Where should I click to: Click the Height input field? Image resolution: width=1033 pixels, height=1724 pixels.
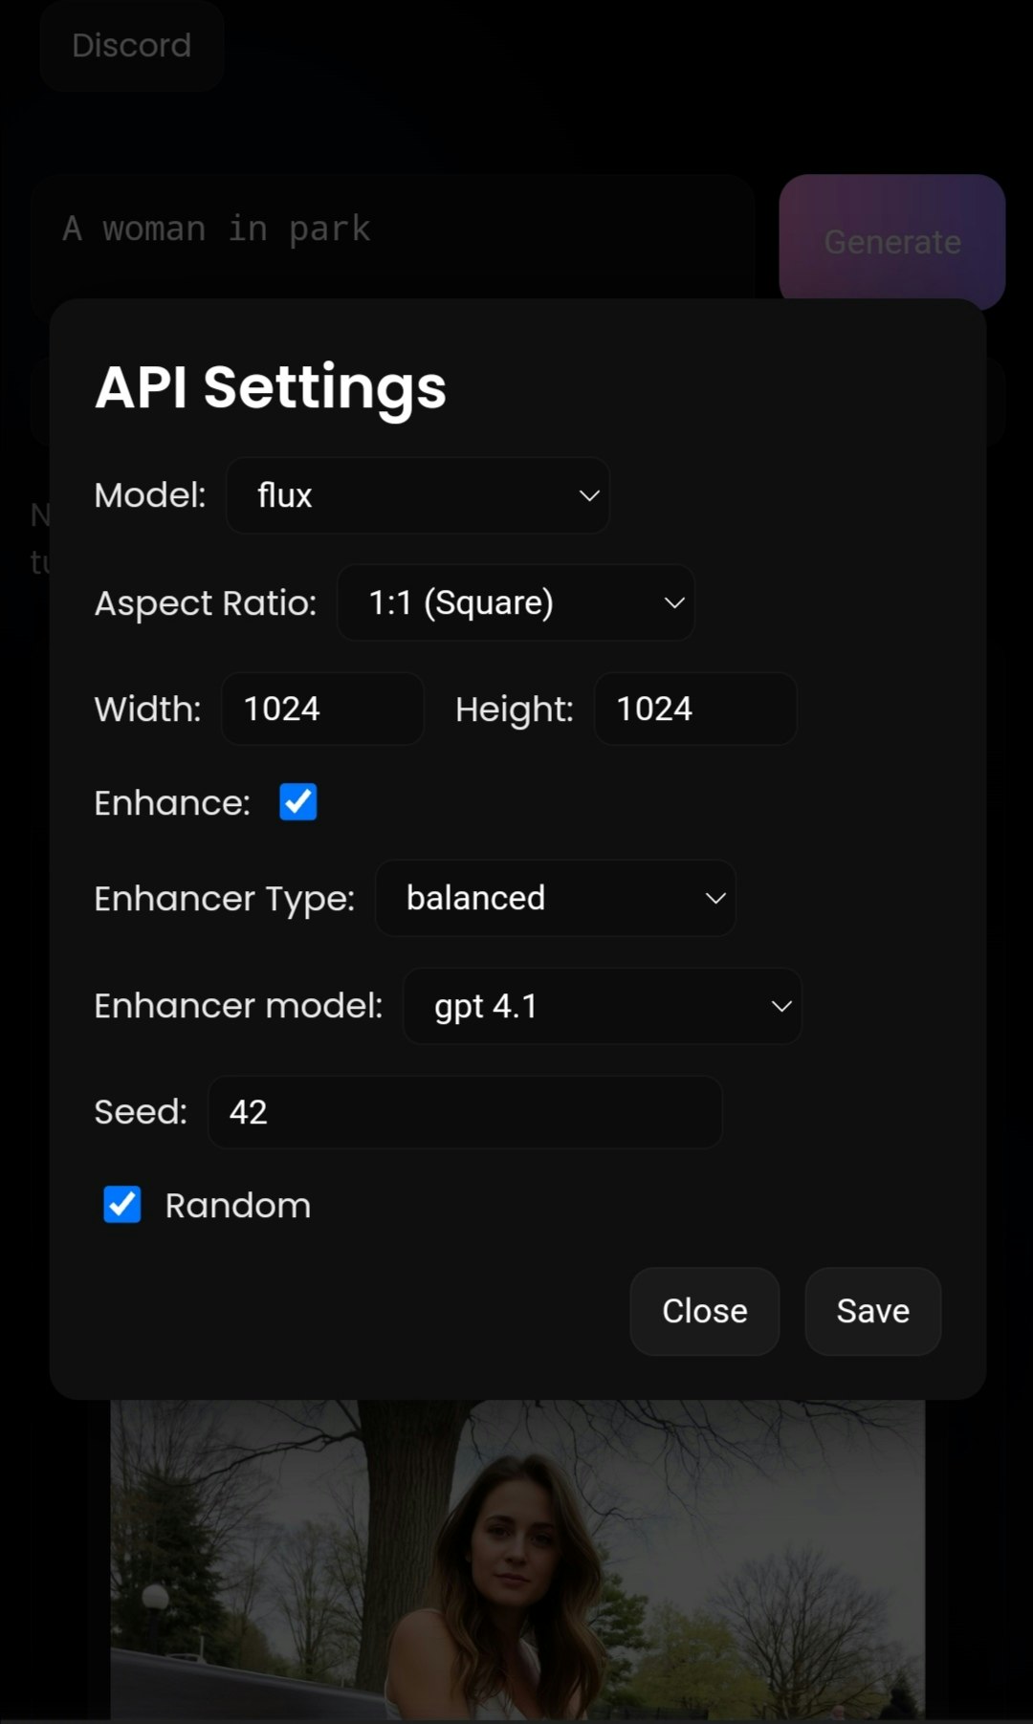[695, 709]
